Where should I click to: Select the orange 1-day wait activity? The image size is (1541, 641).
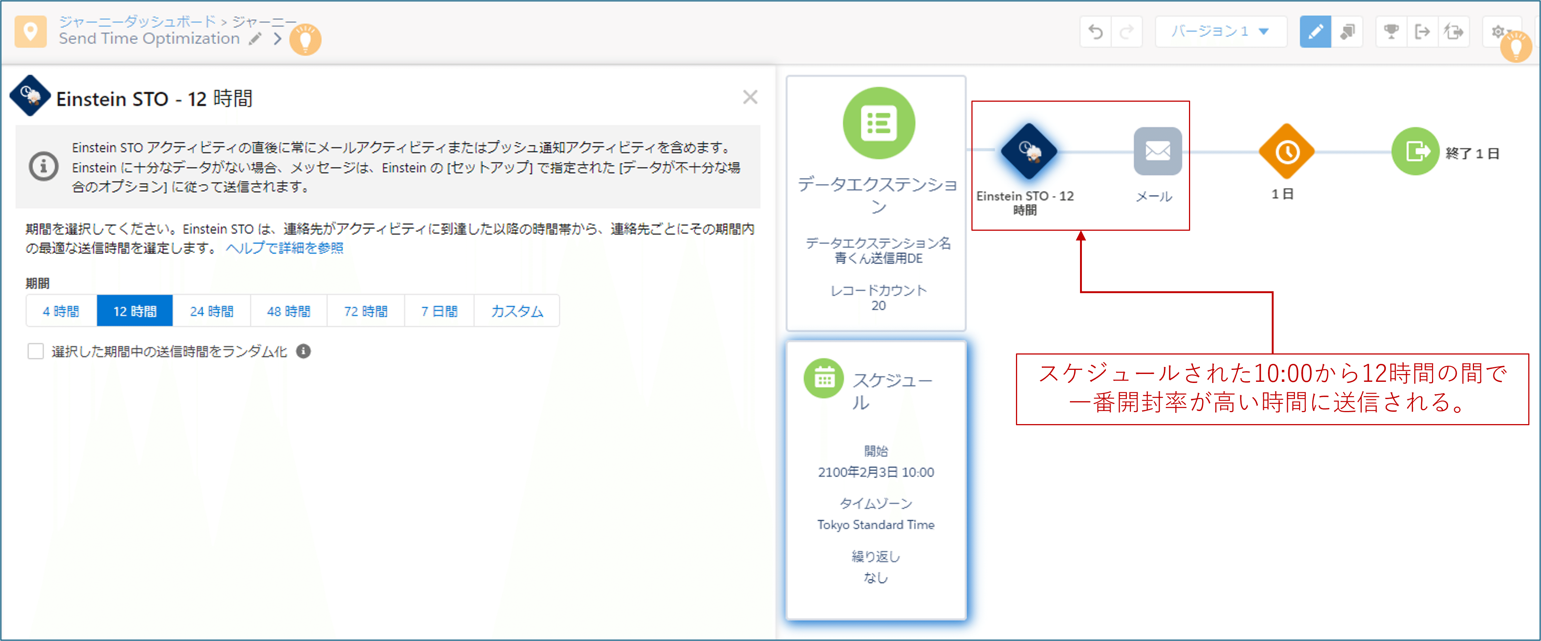[x=1286, y=152]
